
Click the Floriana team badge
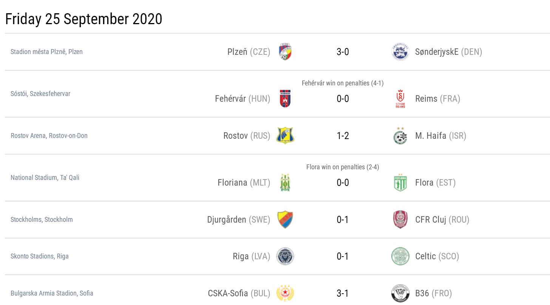pyautogui.click(x=285, y=183)
